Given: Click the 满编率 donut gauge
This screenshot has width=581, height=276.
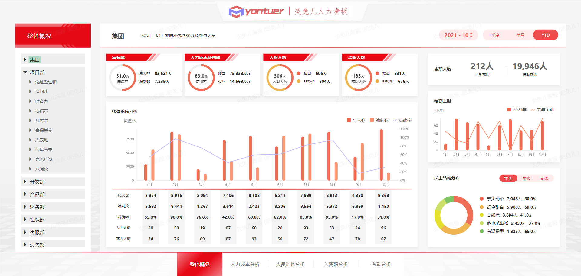Looking at the screenshot, I should pos(123,78).
